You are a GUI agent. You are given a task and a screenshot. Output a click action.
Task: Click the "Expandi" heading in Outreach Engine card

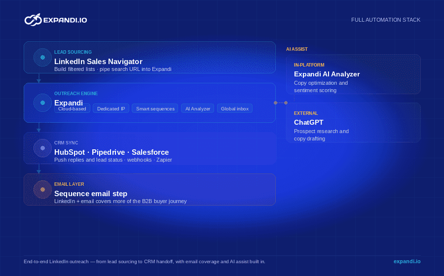pyautogui.click(x=69, y=103)
